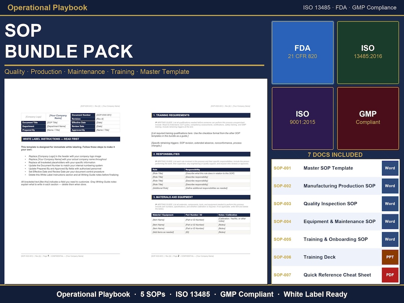Viewport: 404px width, 303px height.
Task: Select the green ISO 13485:2016 tile
Action: pos(368,53)
